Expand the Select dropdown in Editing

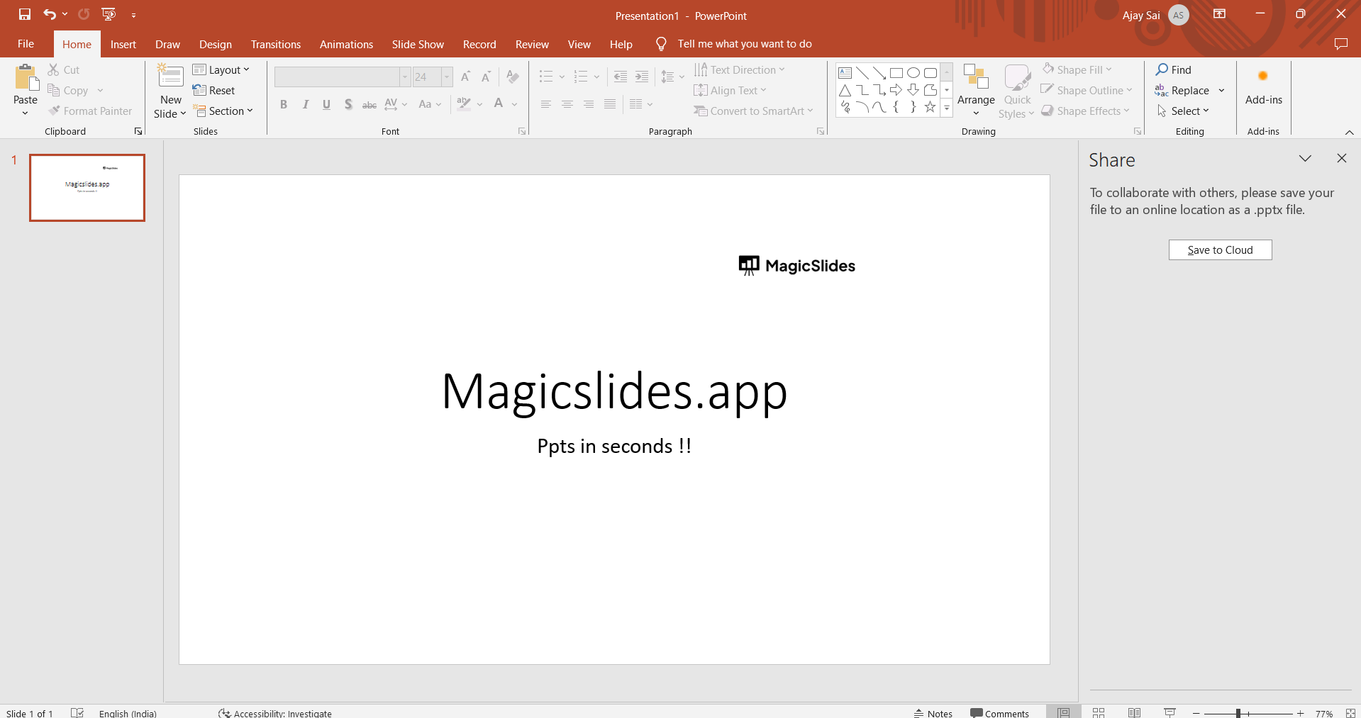[x=1184, y=111]
